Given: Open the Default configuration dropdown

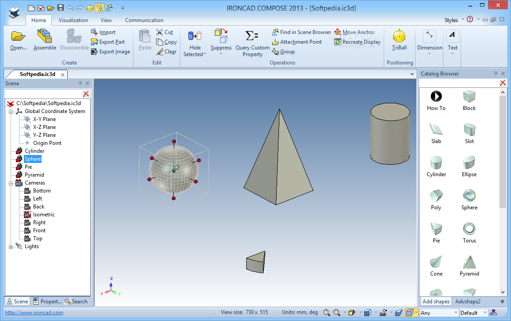Looking at the screenshot, I should click(485, 313).
